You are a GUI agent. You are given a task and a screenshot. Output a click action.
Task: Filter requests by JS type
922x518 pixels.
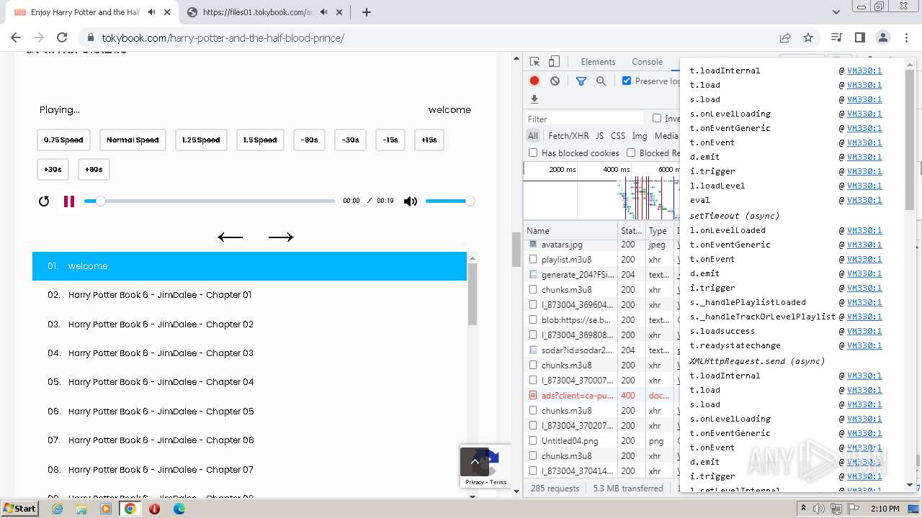600,135
